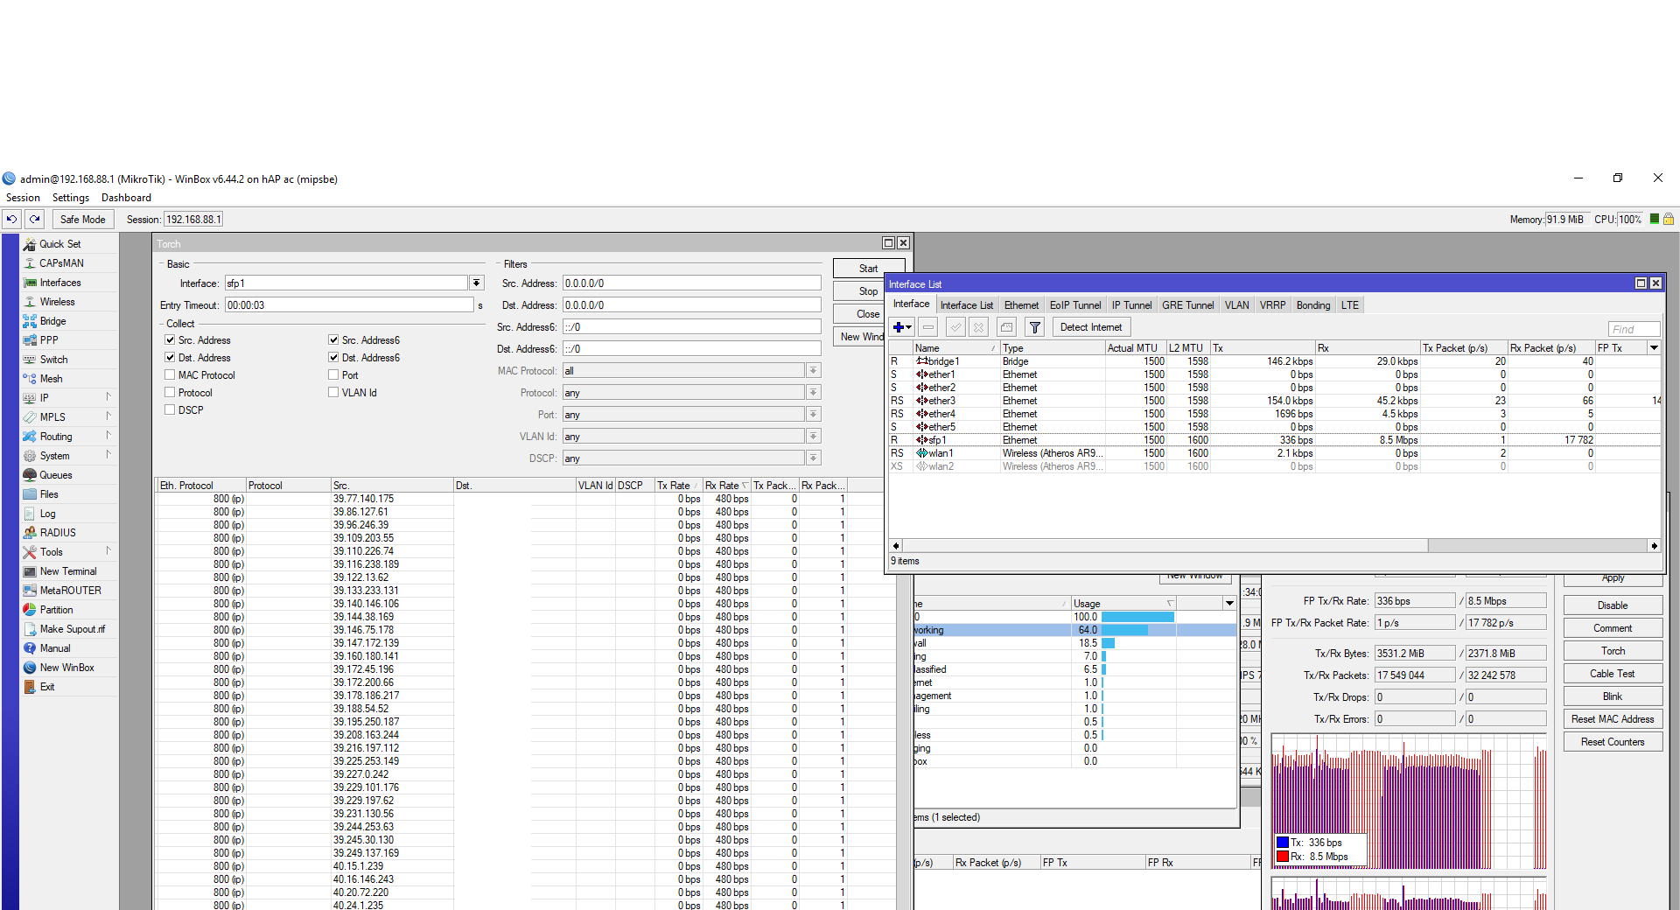Enable the MAC Protocol checkbox
Viewport: 1680px width, 910px height.
(x=170, y=374)
